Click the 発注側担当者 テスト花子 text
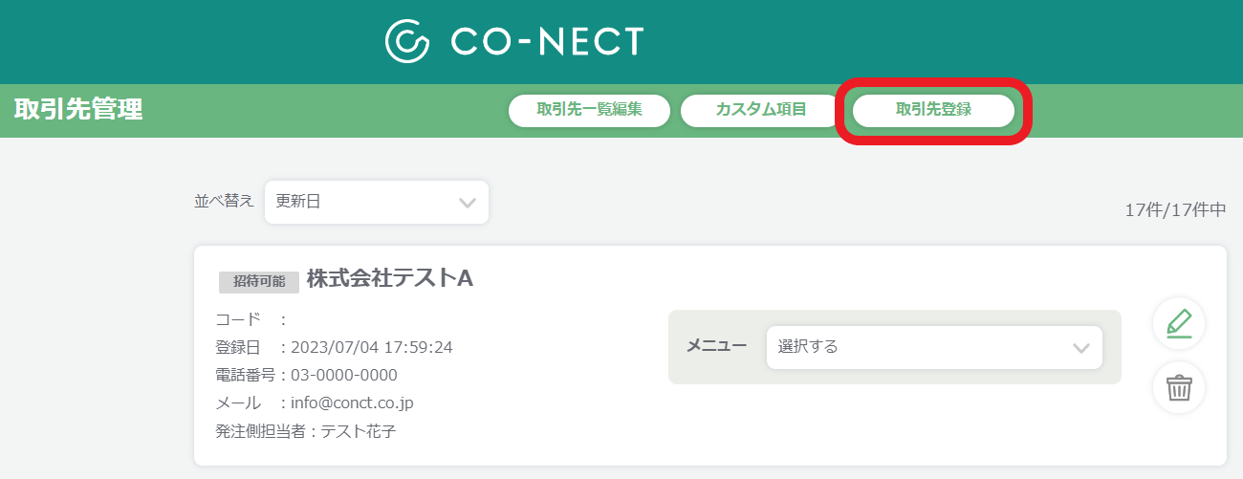 click(x=306, y=431)
